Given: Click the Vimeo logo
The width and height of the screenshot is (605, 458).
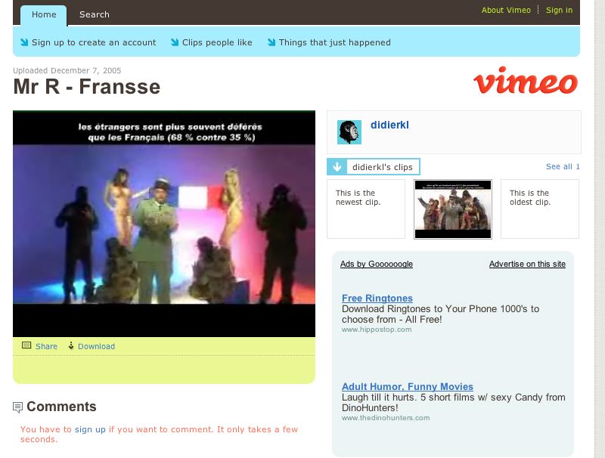Looking at the screenshot, I should (525, 80).
